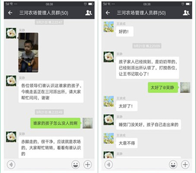Tap the message input field in left chat
The image size is (196, 173).
coord(43,164)
